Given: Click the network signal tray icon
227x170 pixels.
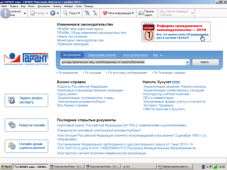Looking at the screenshot, I should tap(215, 167).
